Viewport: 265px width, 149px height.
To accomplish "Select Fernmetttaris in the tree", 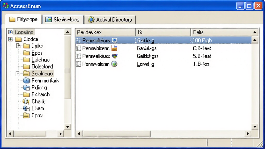I will tap(45, 81).
